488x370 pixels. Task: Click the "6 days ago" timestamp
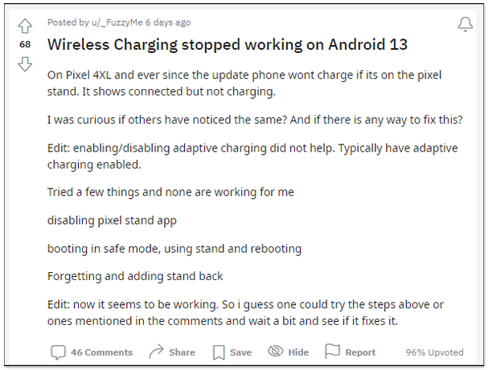[169, 23]
